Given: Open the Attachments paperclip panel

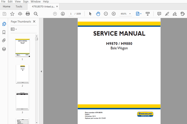Looking at the screenshot, I should click(x=4, y=40).
